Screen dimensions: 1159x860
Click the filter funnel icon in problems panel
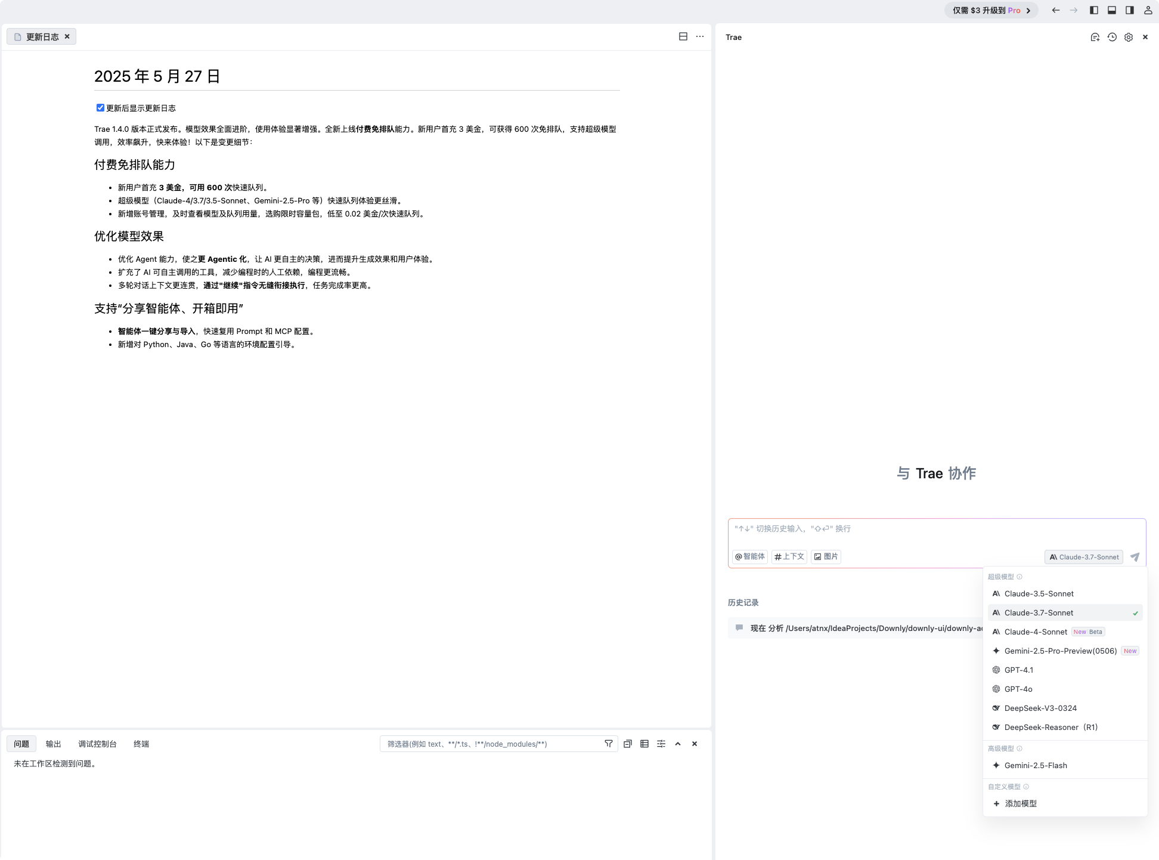click(x=609, y=744)
